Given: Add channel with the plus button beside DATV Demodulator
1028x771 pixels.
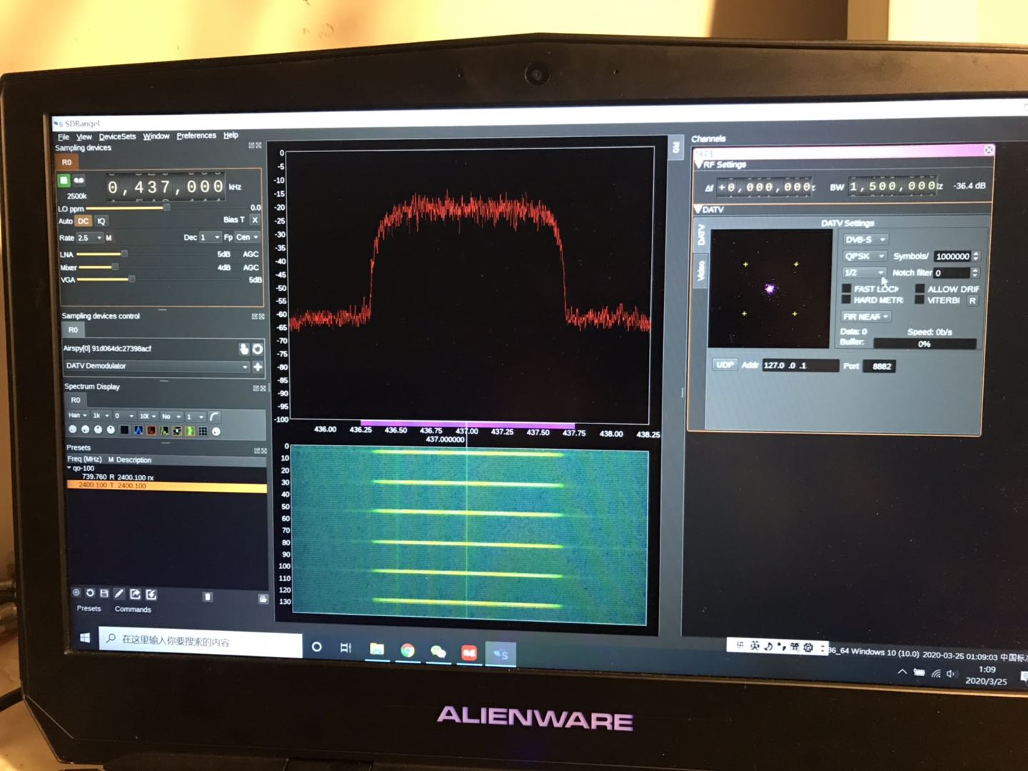Looking at the screenshot, I should [258, 366].
